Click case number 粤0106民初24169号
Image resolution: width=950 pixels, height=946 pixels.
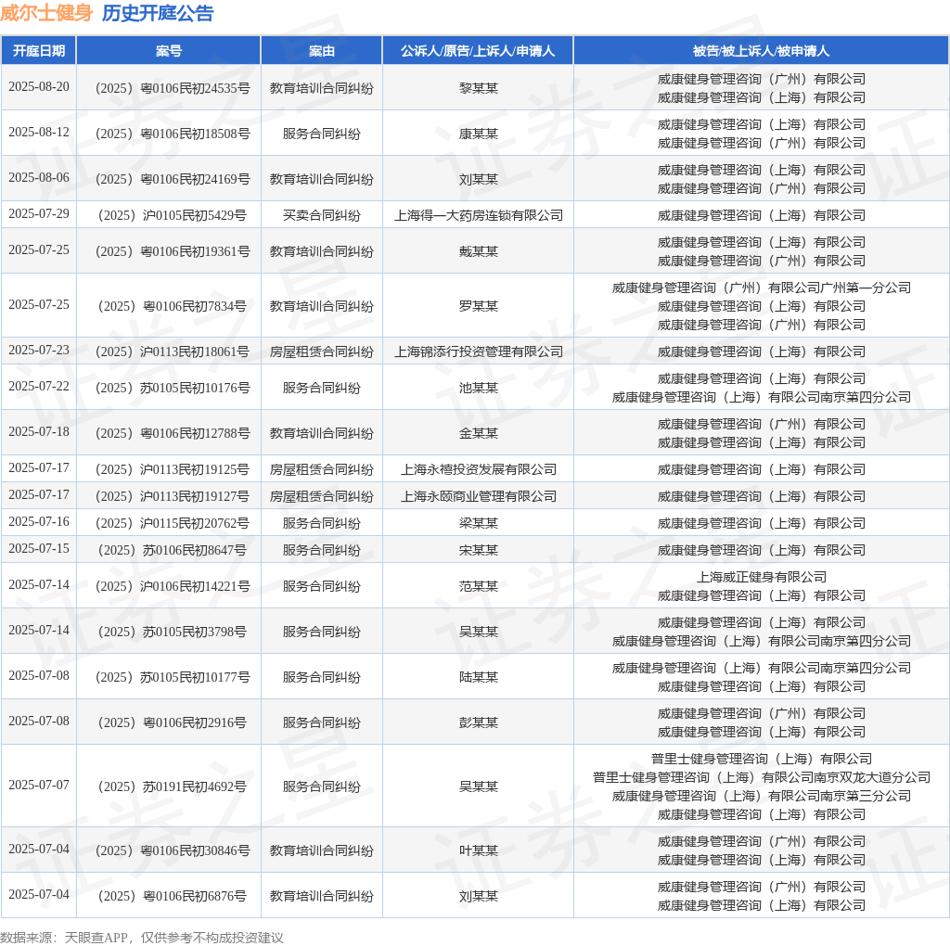pyautogui.click(x=173, y=179)
